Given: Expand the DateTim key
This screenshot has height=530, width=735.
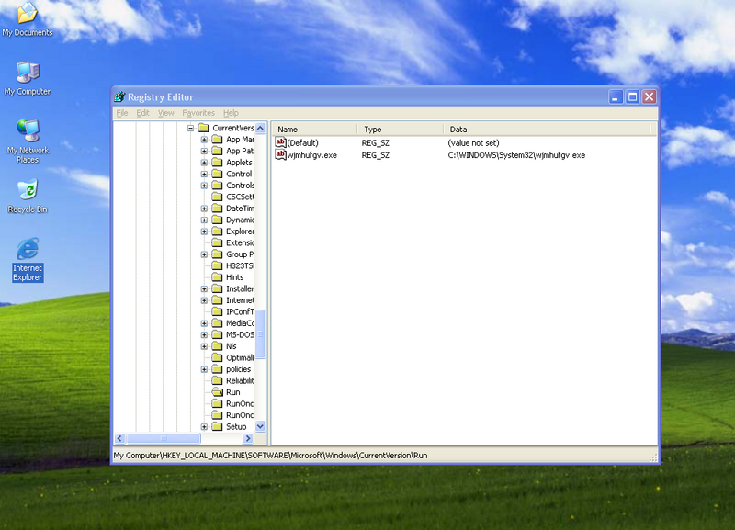Looking at the screenshot, I should pos(204,209).
